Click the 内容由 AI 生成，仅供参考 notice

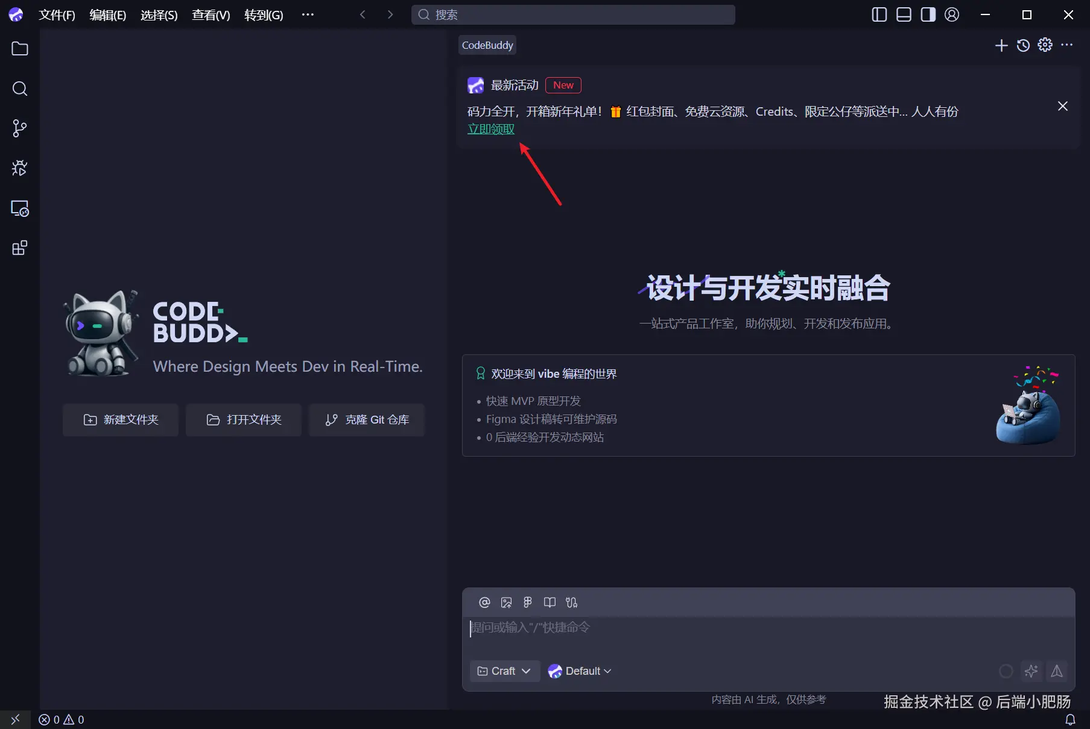[768, 699]
